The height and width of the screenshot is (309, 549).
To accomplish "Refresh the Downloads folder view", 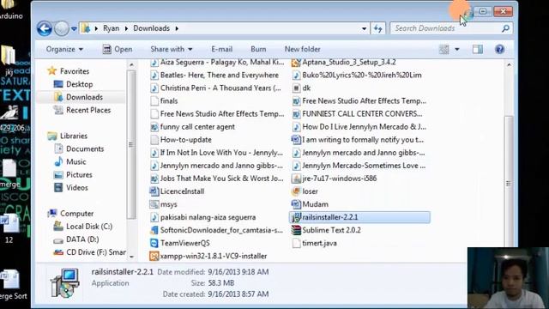I will click(x=377, y=28).
